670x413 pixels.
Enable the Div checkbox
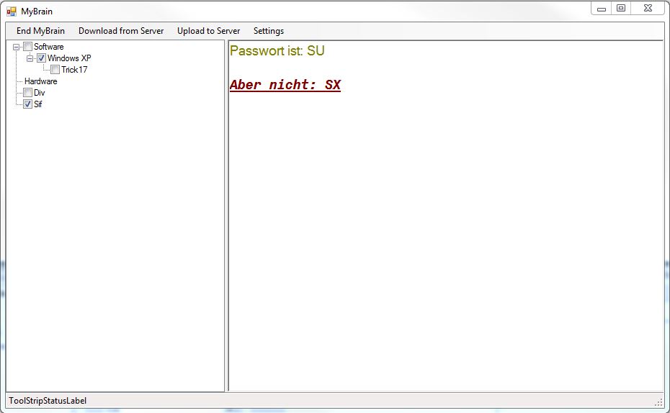[28, 93]
